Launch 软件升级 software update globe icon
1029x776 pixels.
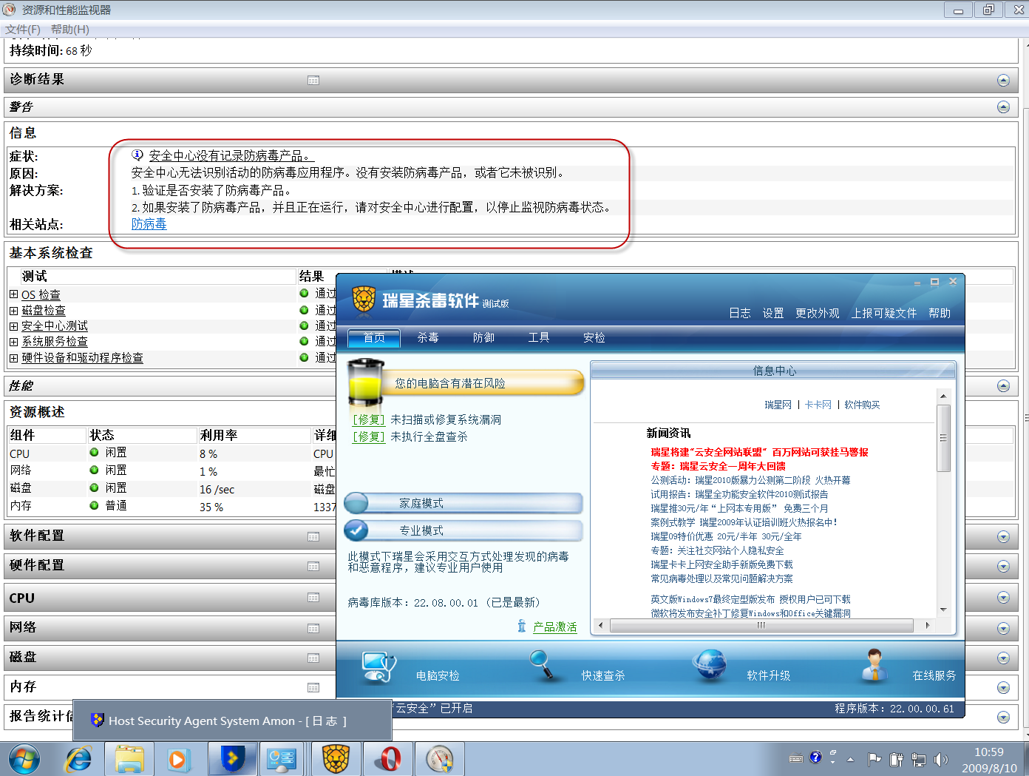click(710, 664)
